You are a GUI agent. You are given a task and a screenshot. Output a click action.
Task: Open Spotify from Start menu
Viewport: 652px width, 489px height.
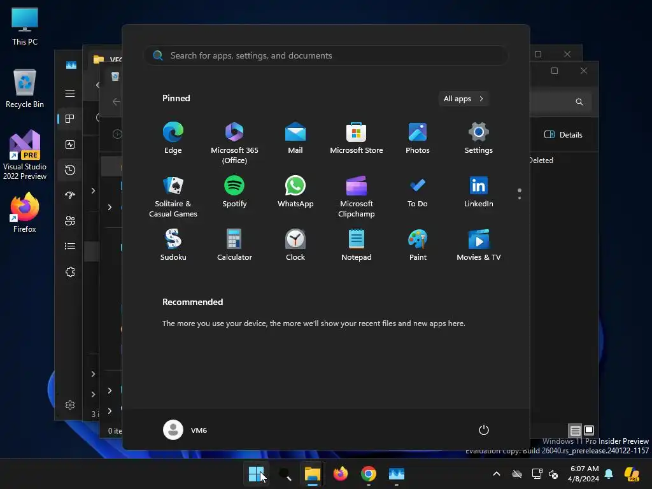click(234, 192)
